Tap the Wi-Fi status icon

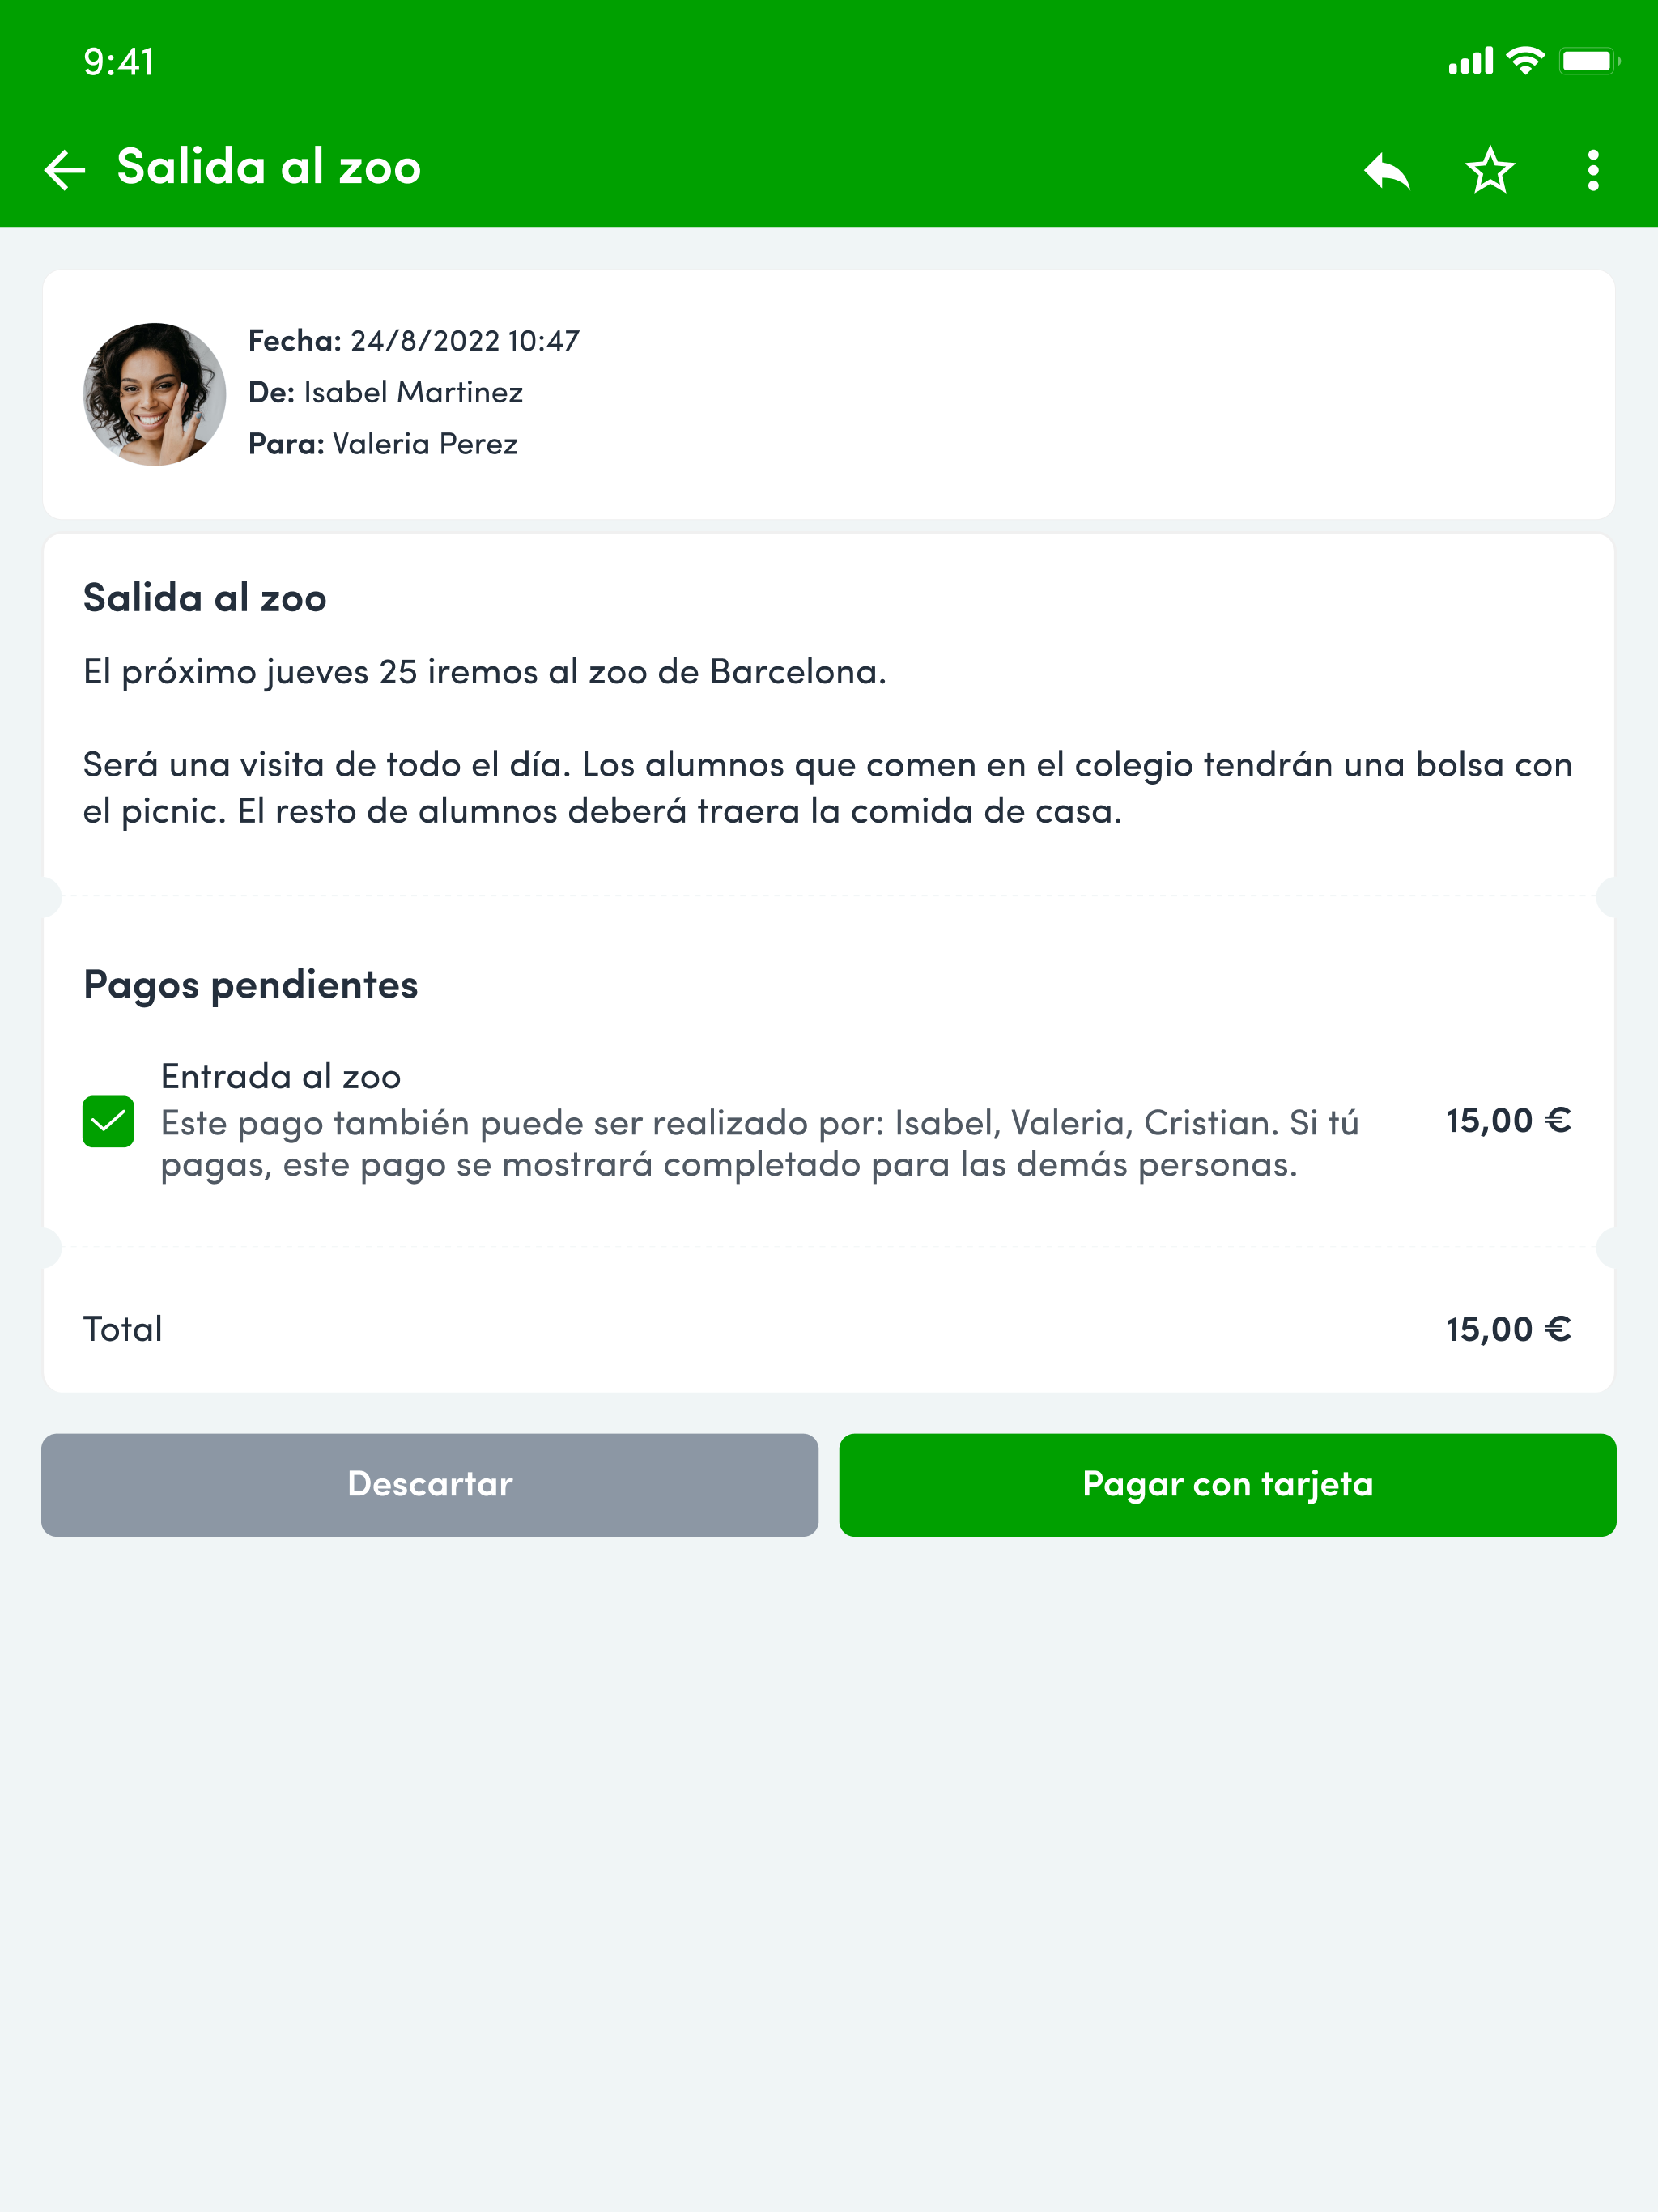coord(1525,61)
